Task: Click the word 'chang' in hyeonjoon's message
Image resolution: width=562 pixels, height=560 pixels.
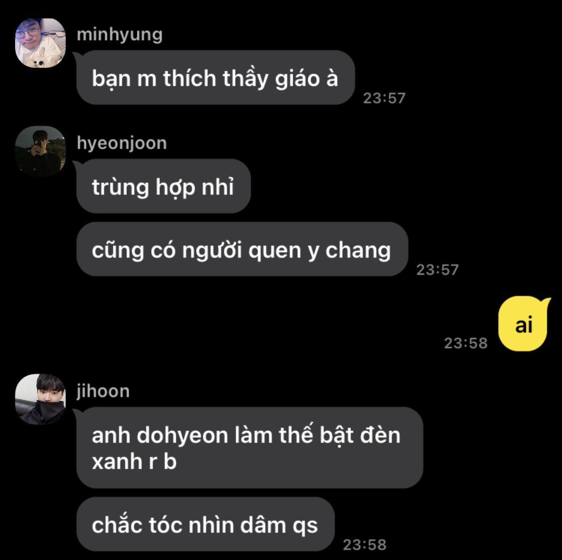Action: click(x=358, y=251)
